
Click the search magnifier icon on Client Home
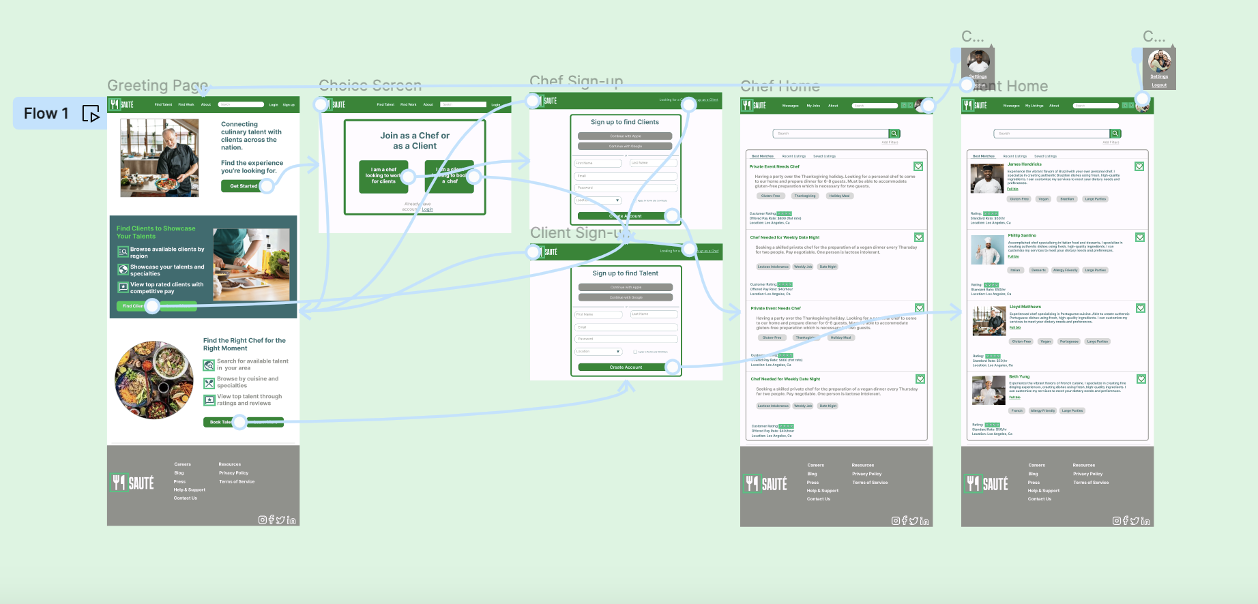point(1115,134)
